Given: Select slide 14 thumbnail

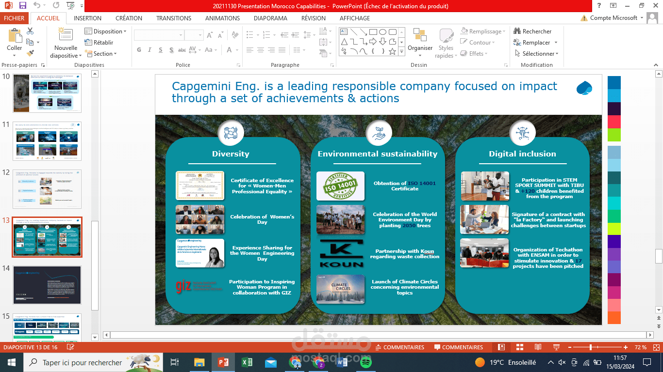Looking at the screenshot, I should click(x=47, y=285).
